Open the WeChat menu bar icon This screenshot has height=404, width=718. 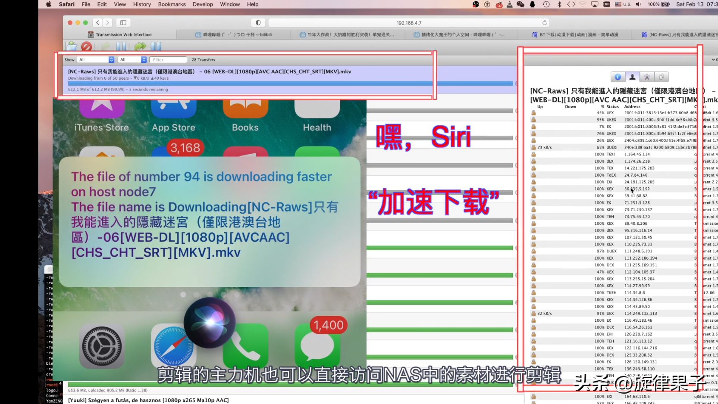tap(520, 4)
